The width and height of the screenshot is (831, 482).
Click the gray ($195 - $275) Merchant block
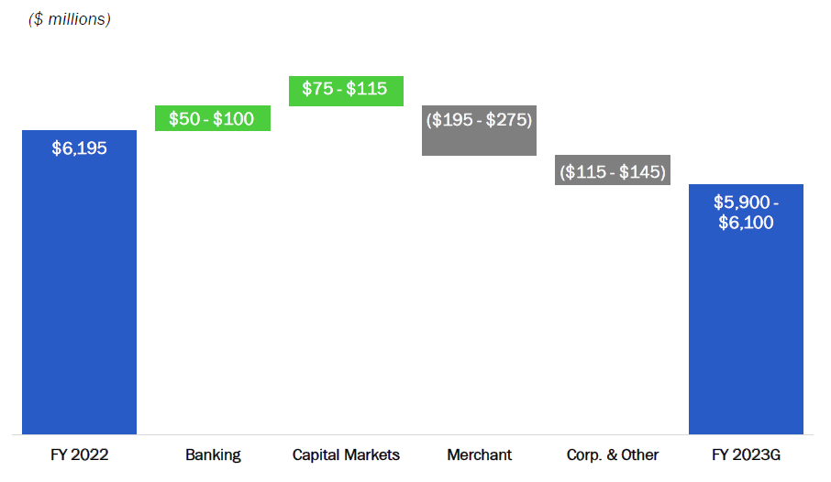coord(479,130)
